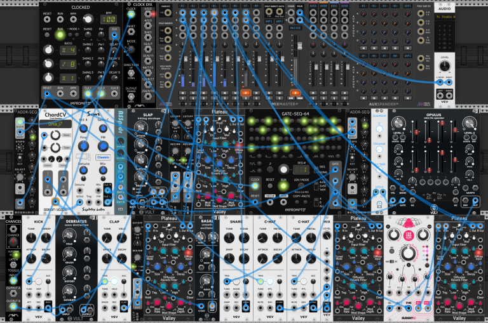Click the V/OCT input jack on Opulus

click(393, 201)
